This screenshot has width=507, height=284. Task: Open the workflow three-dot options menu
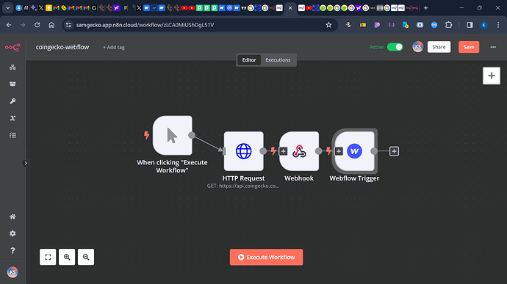tap(493, 47)
